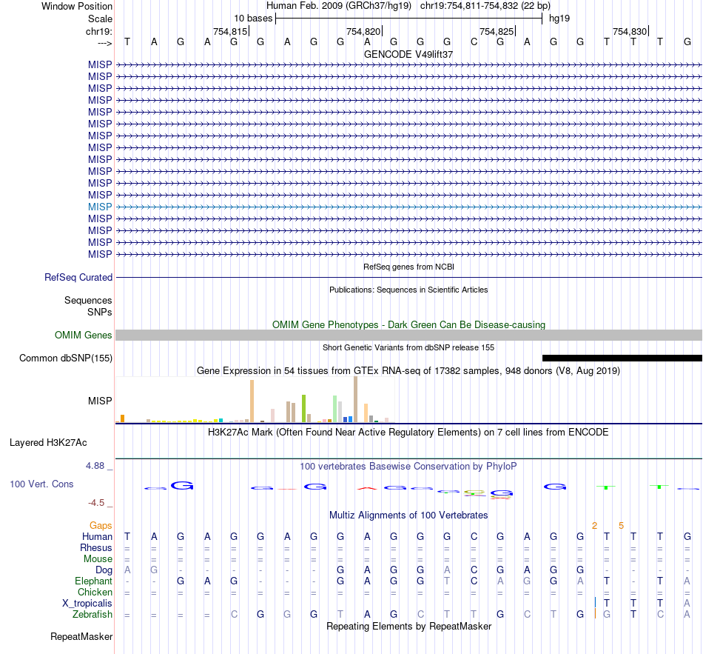This screenshot has height=654, width=703.
Task: Click the -4.5 conservation scale minimum
Action: pos(96,503)
